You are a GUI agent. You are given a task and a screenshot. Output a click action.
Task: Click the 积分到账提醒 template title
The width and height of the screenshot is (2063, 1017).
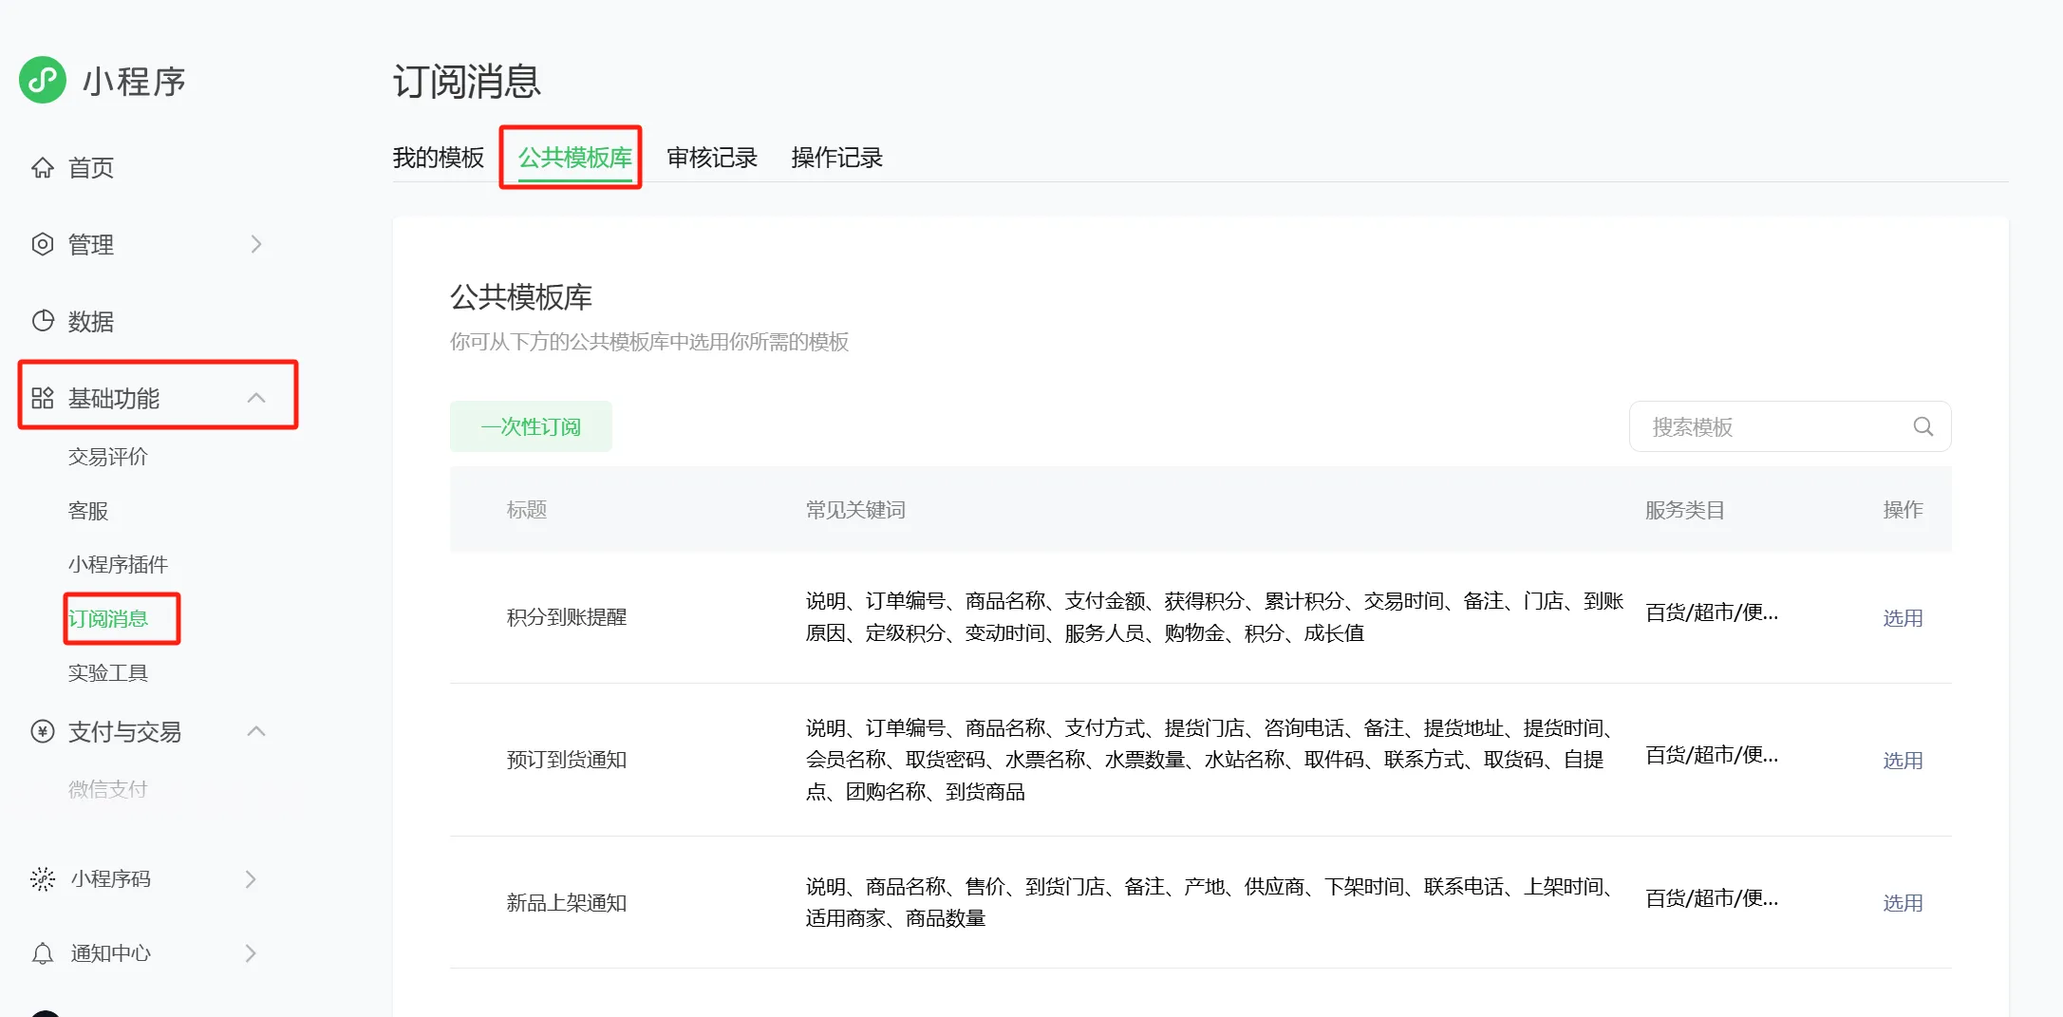click(x=567, y=617)
